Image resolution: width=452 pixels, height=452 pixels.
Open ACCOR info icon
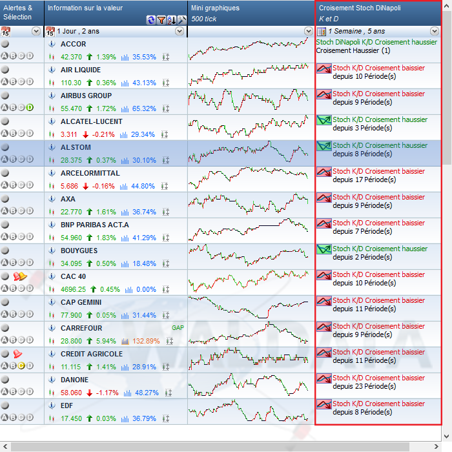pyautogui.click(x=52, y=44)
